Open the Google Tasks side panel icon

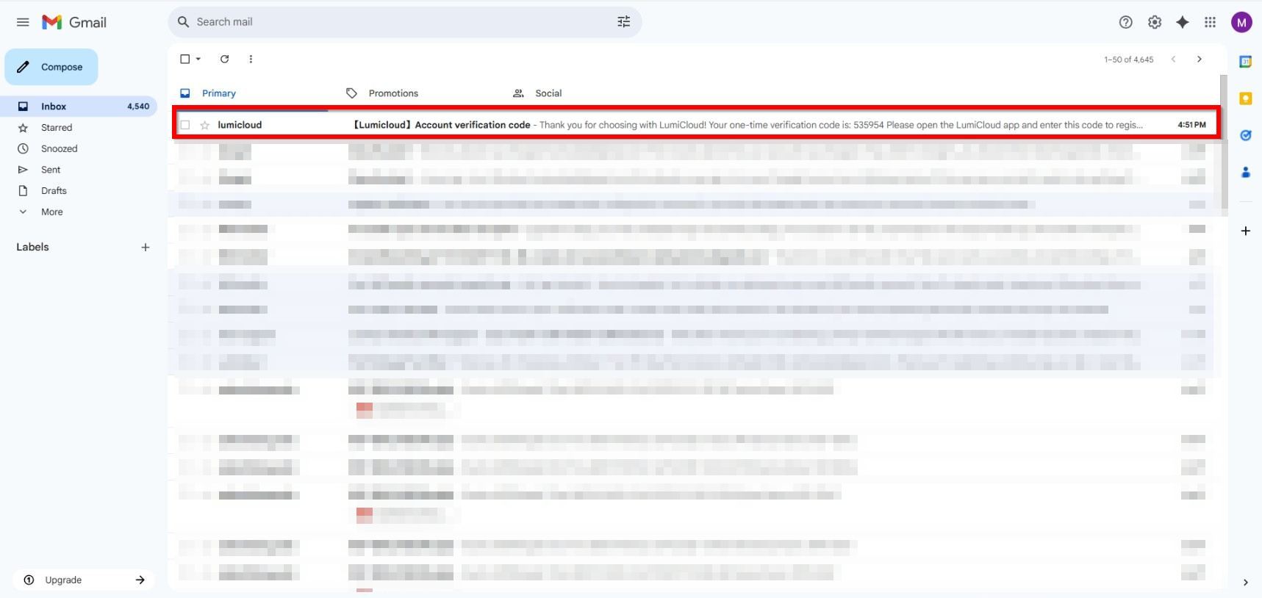tap(1245, 135)
